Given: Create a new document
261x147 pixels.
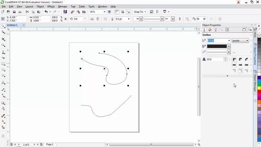Looking at the screenshot, I should click(x=3, y=12).
